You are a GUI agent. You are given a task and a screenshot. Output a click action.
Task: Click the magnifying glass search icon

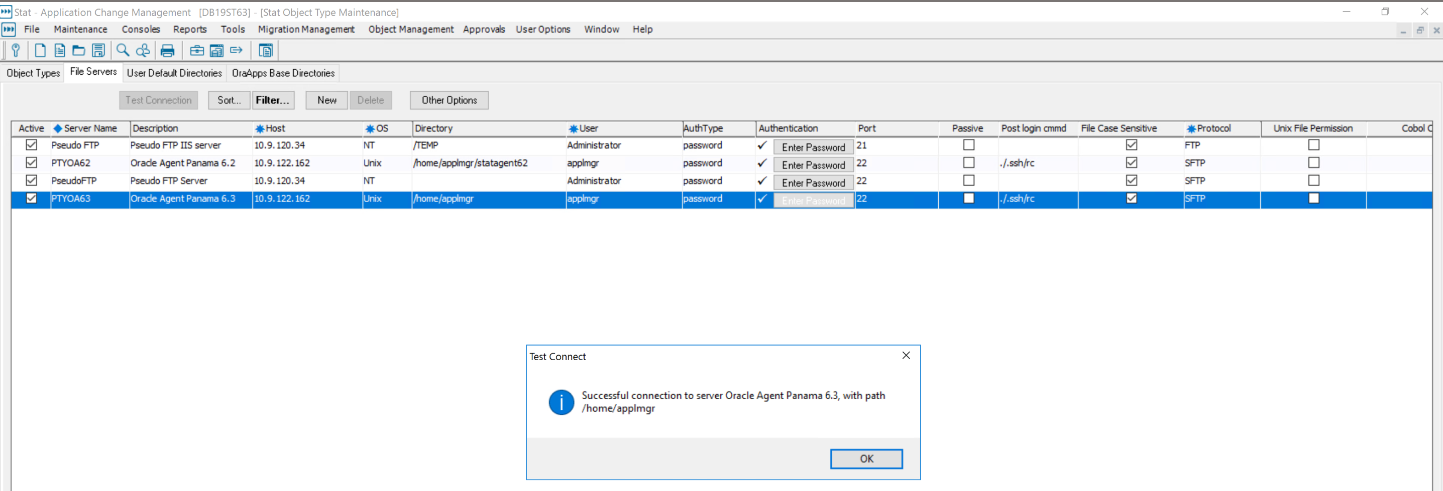click(123, 50)
